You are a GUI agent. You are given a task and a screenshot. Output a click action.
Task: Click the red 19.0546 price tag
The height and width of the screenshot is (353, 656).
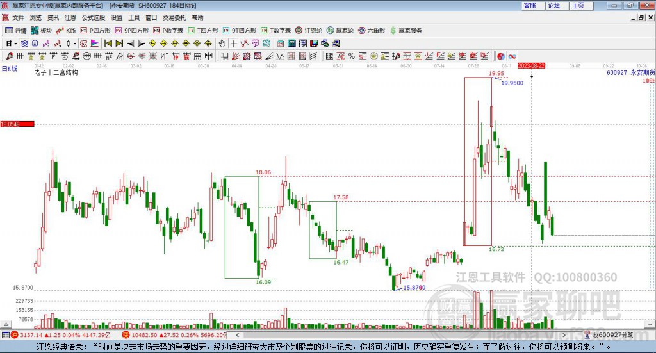17,124
